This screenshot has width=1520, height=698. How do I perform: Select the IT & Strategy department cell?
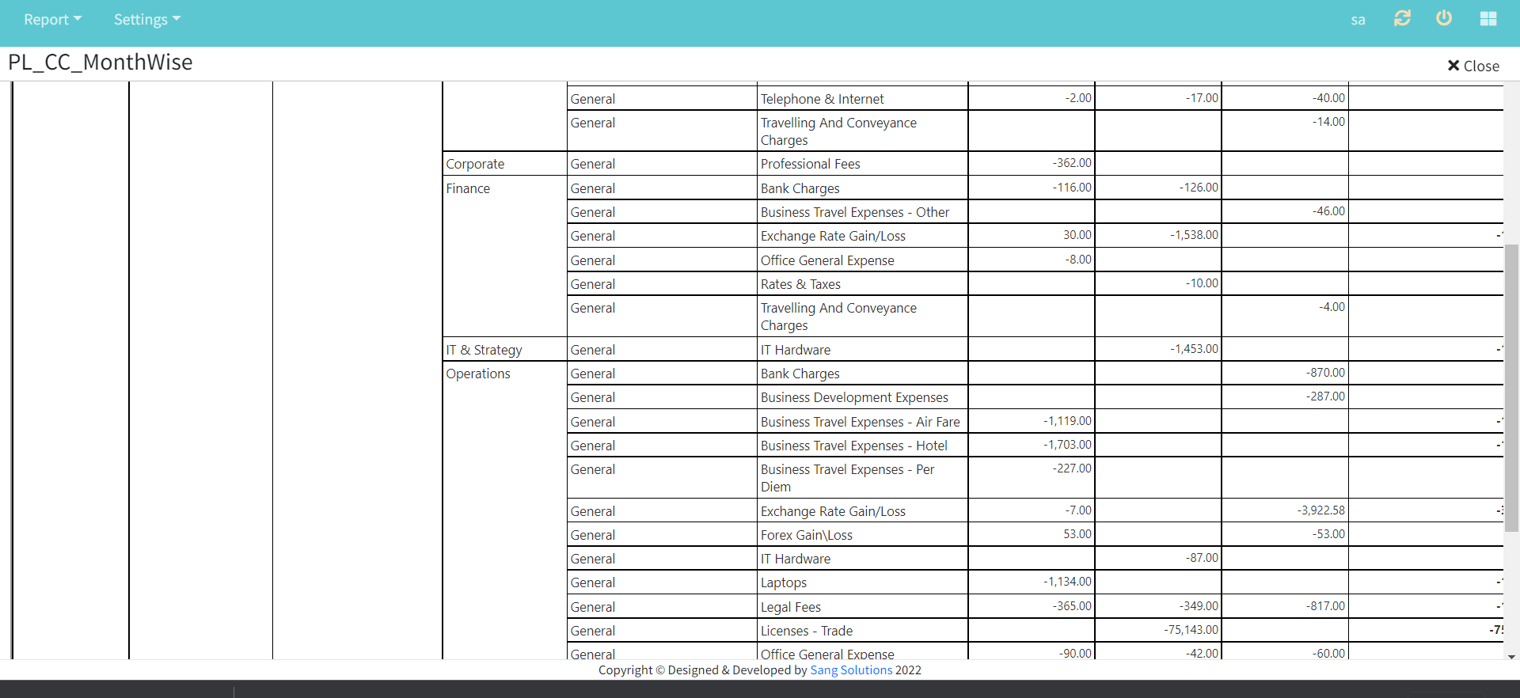(484, 350)
